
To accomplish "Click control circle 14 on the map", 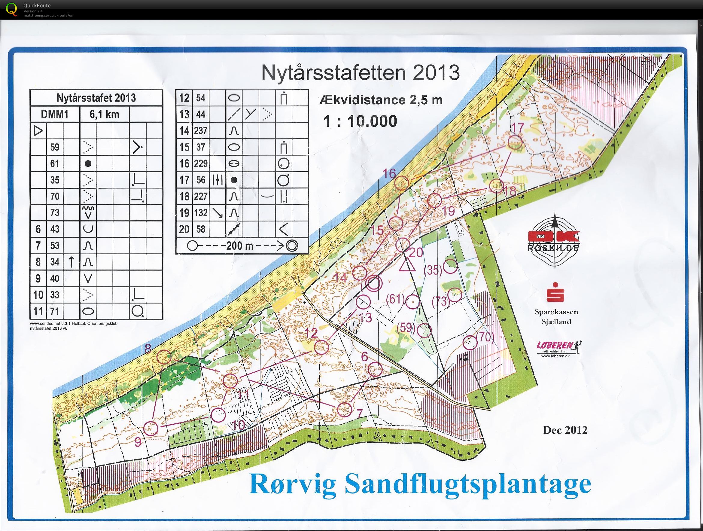I will [x=360, y=273].
